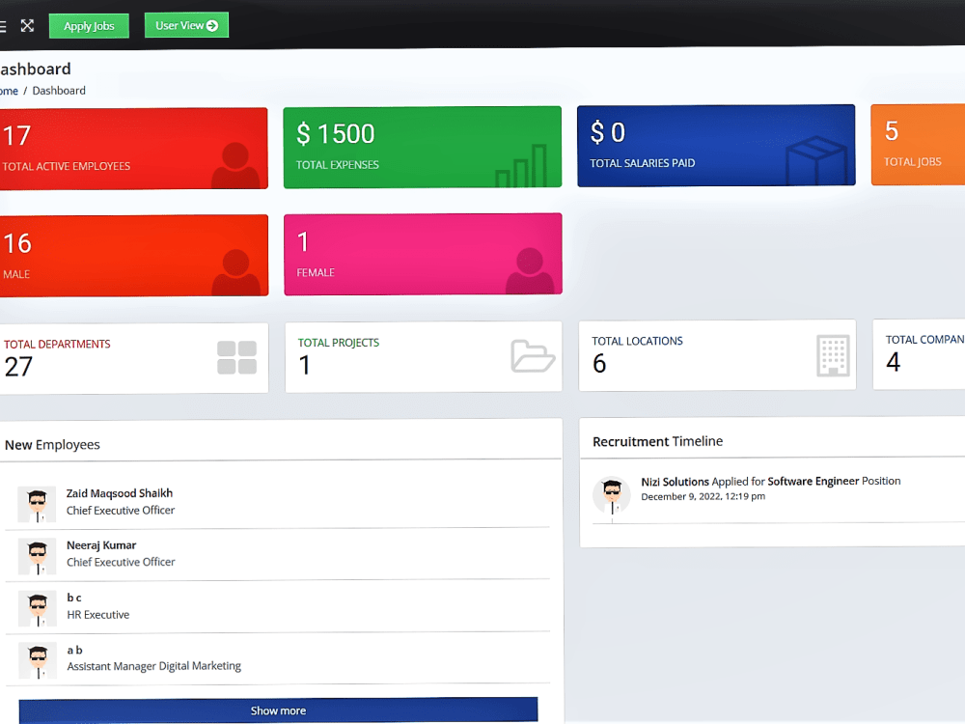
Task: Click bar chart icon on Total Expenses card
Action: 521,166
